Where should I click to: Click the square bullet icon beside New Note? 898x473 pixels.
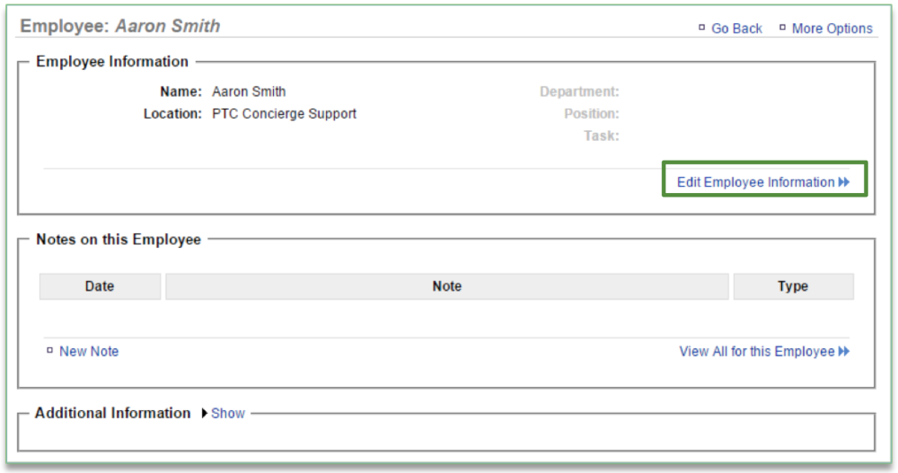pos(50,351)
